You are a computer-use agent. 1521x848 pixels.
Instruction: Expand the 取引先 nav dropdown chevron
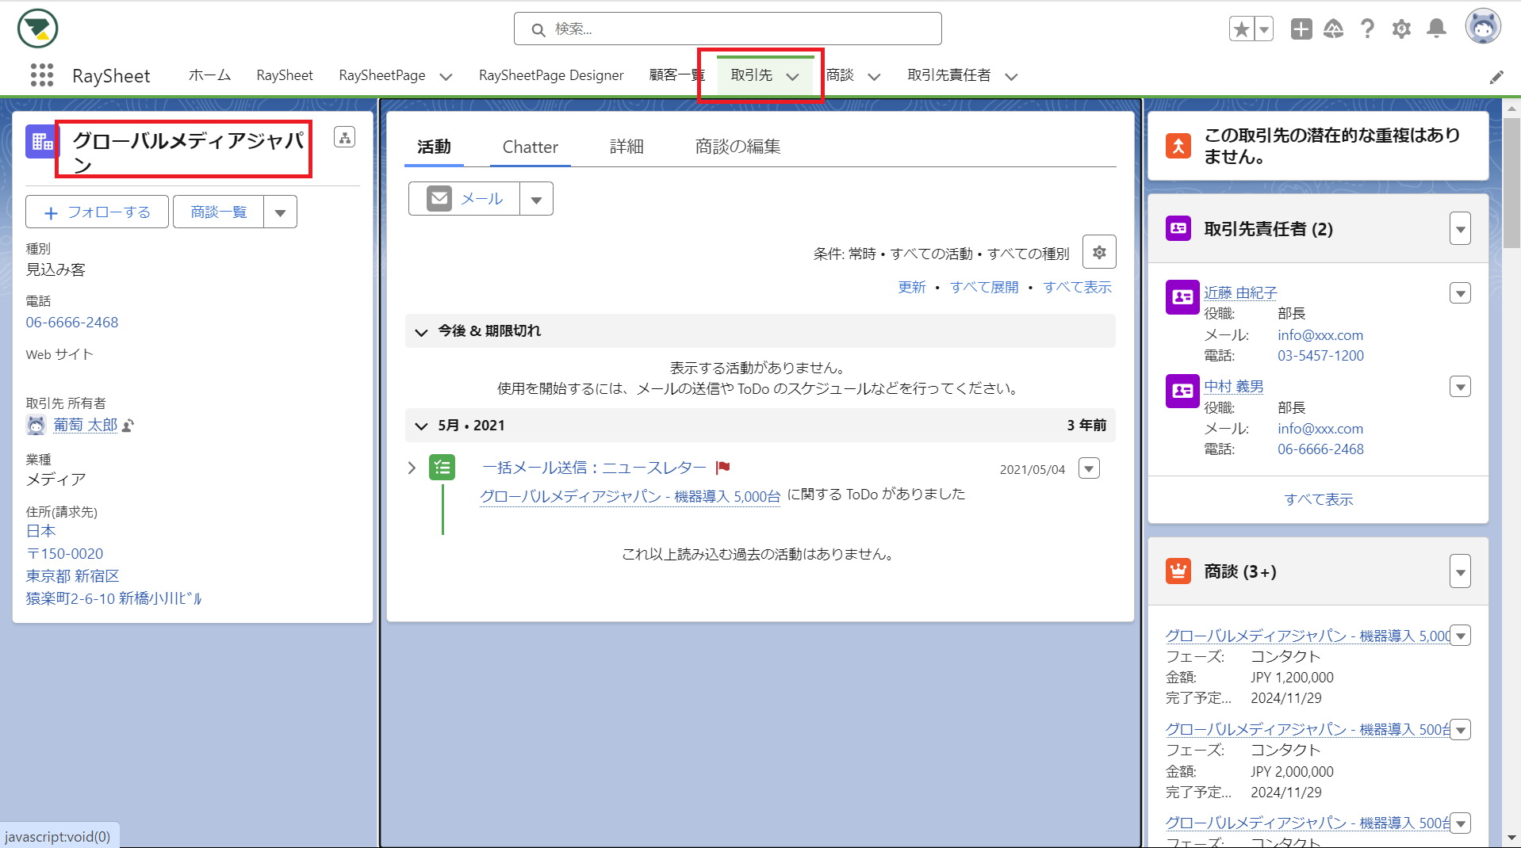coord(792,77)
